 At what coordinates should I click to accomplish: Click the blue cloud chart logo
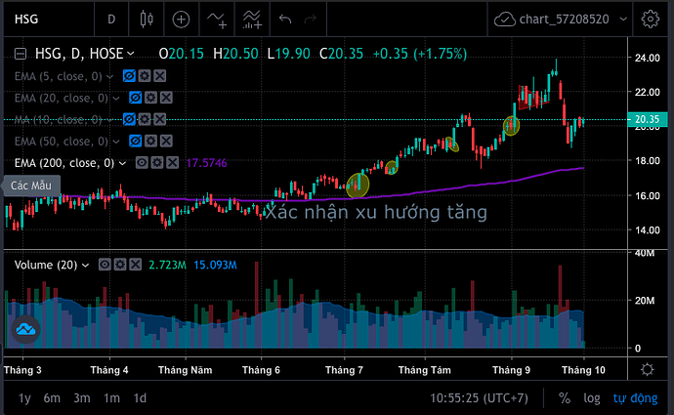[x=25, y=329]
